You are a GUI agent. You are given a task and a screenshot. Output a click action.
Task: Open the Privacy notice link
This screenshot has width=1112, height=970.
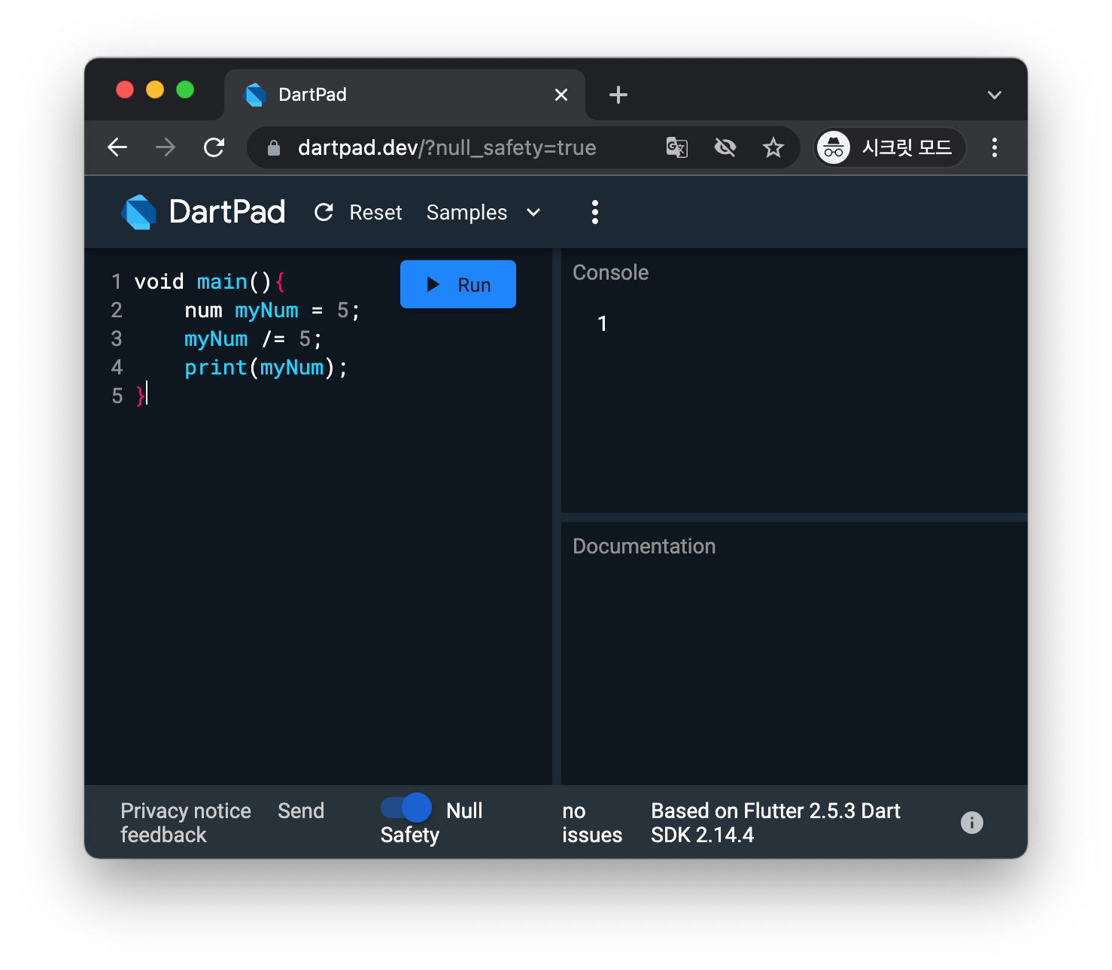[x=186, y=811]
